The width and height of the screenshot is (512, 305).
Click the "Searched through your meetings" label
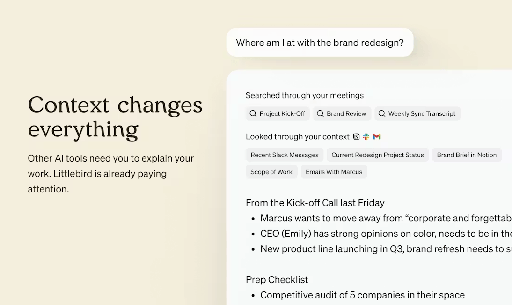point(305,96)
